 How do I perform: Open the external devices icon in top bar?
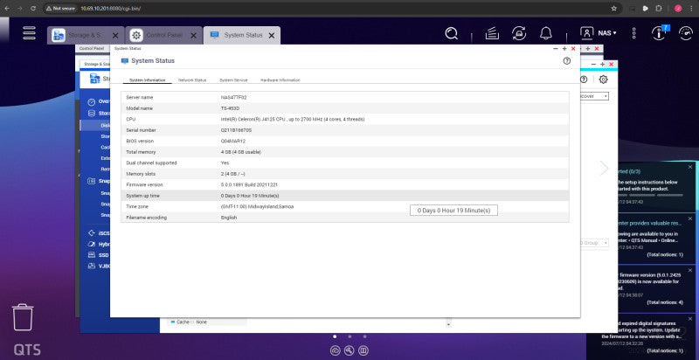point(519,33)
